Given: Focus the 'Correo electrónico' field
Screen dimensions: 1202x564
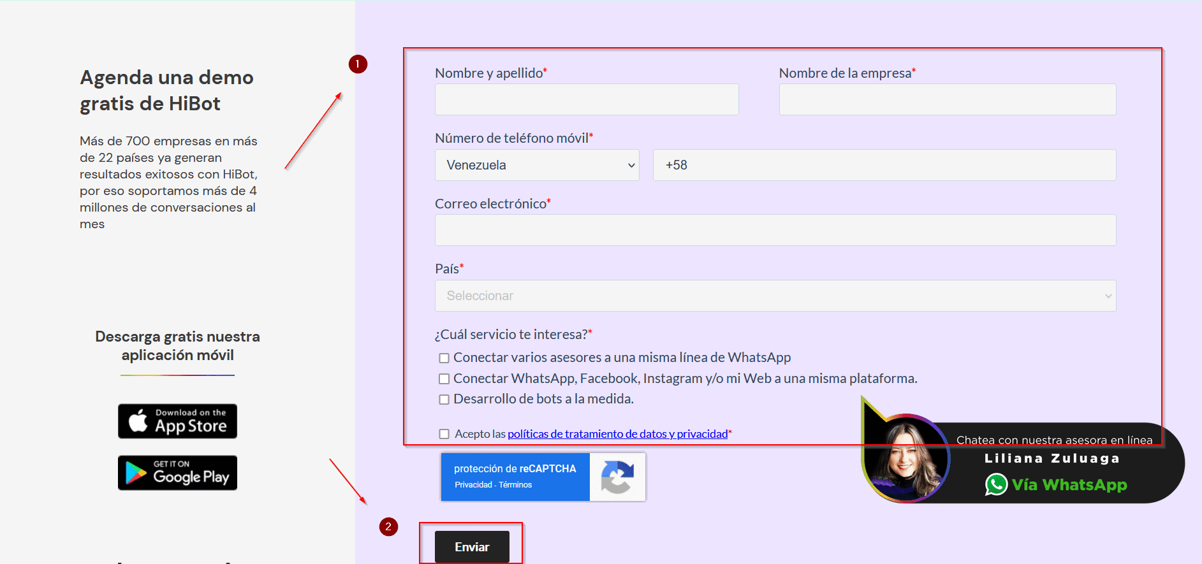Looking at the screenshot, I should coord(775,230).
